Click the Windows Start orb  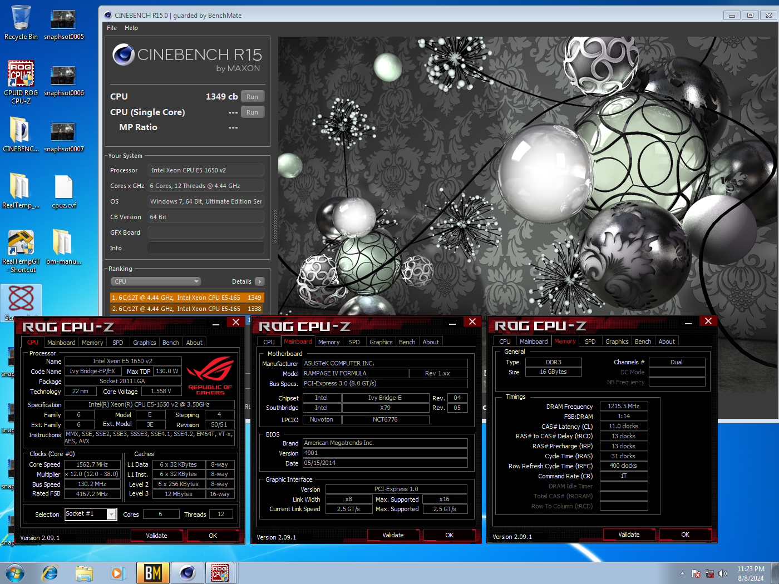pos(15,573)
